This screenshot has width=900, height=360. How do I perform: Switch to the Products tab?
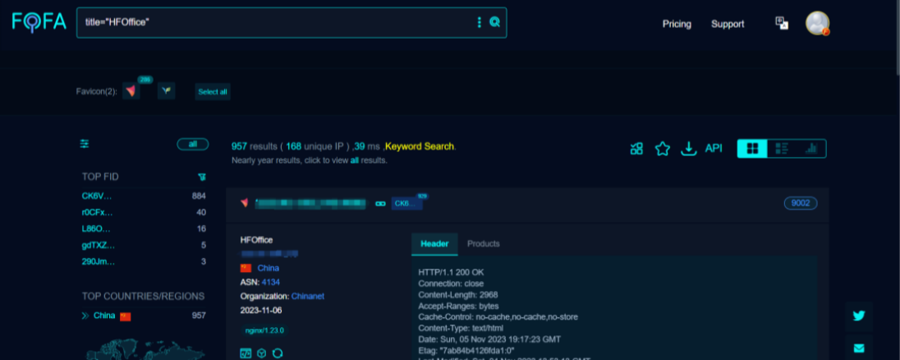(484, 244)
